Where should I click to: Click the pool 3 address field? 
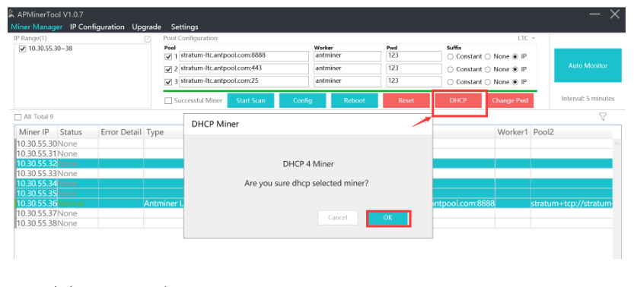point(244,81)
